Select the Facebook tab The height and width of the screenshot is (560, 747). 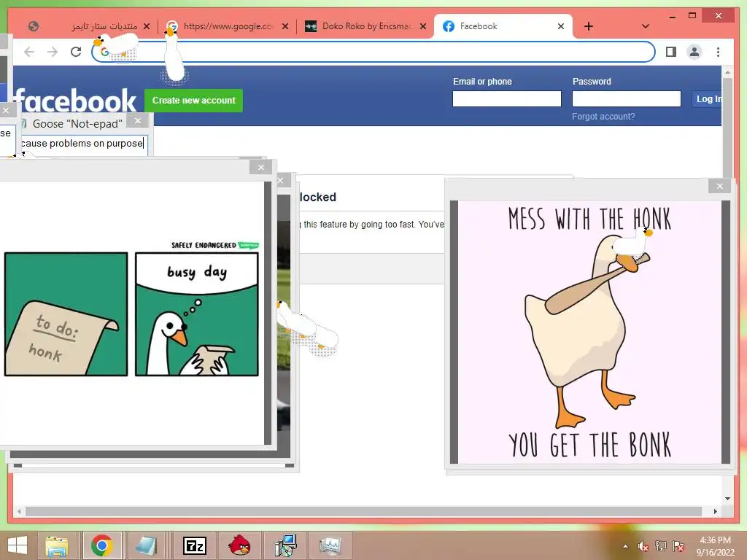[x=495, y=26]
